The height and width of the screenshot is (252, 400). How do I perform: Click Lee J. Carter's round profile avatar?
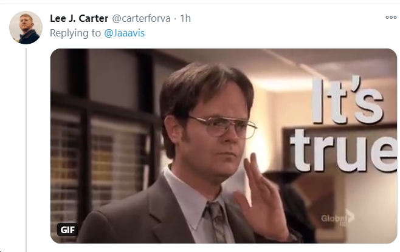click(26, 27)
